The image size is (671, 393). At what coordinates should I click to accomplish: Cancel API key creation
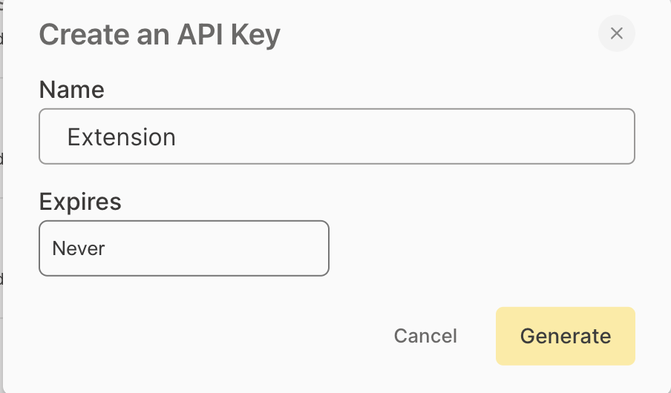pyautogui.click(x=425, y=336)
